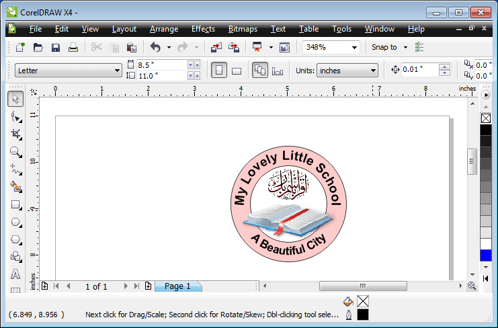
Task: Switch page orientation to Landscape
Action: (x=237, y=71)
